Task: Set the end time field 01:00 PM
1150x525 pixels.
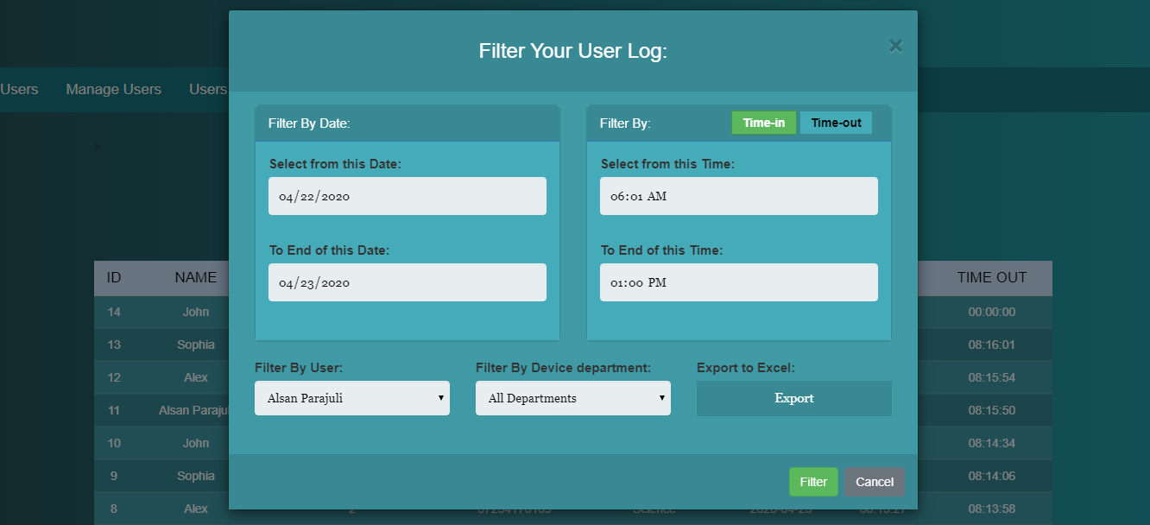Action: click(738, 282)
